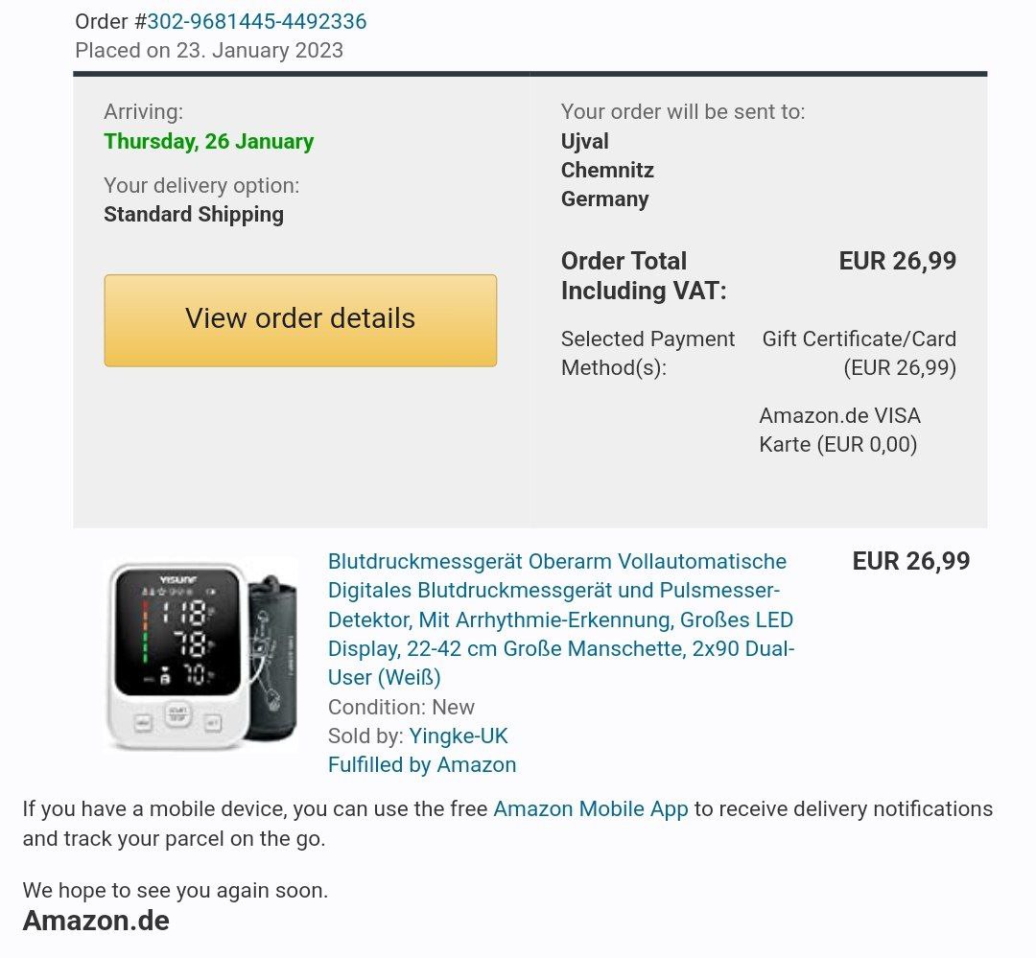
Task: Click the bold Amazon.de signature text
Action: point(96,921)
